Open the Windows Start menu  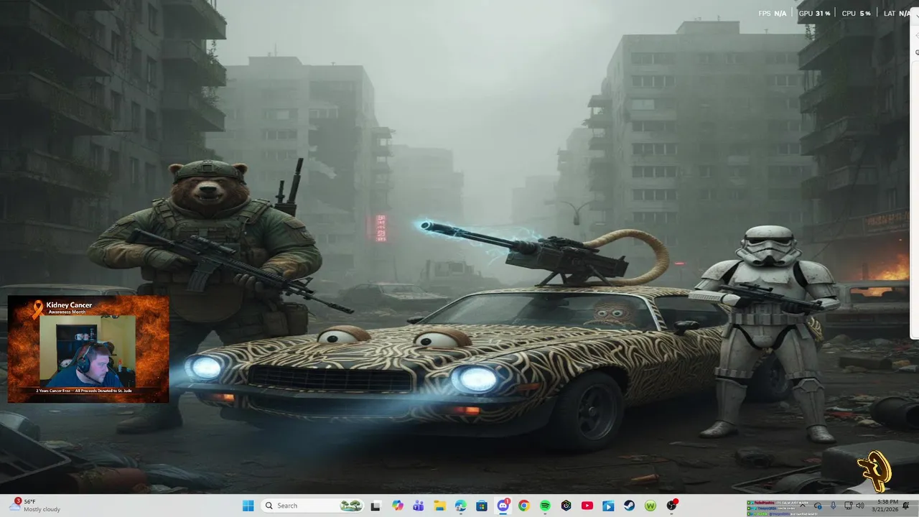click(248, 506)
